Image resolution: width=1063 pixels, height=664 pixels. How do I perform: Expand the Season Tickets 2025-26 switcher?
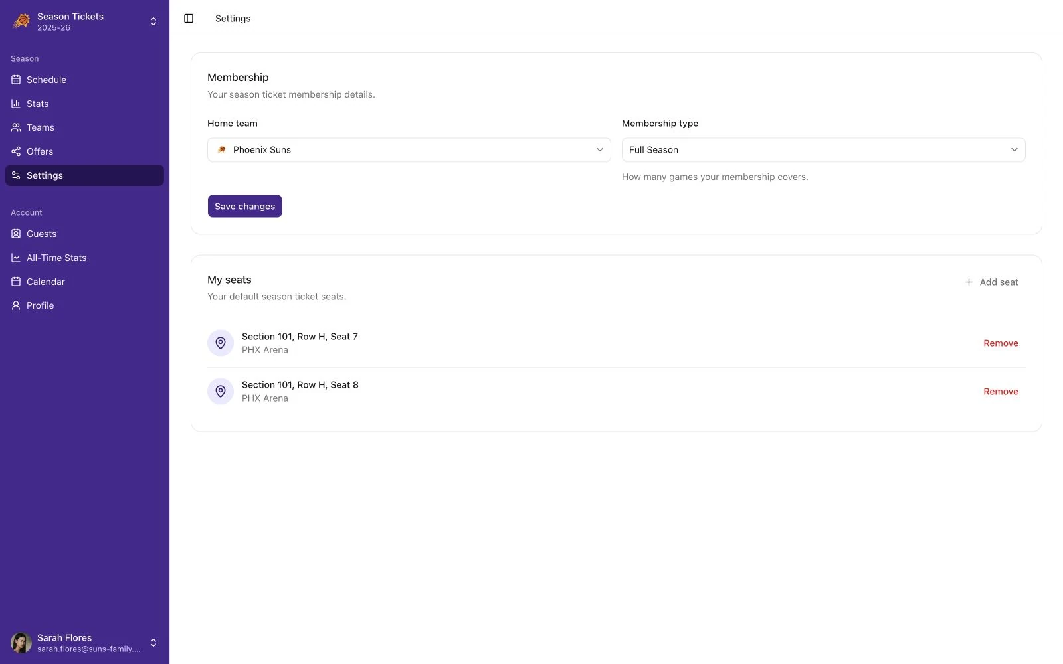pos(85,21)
